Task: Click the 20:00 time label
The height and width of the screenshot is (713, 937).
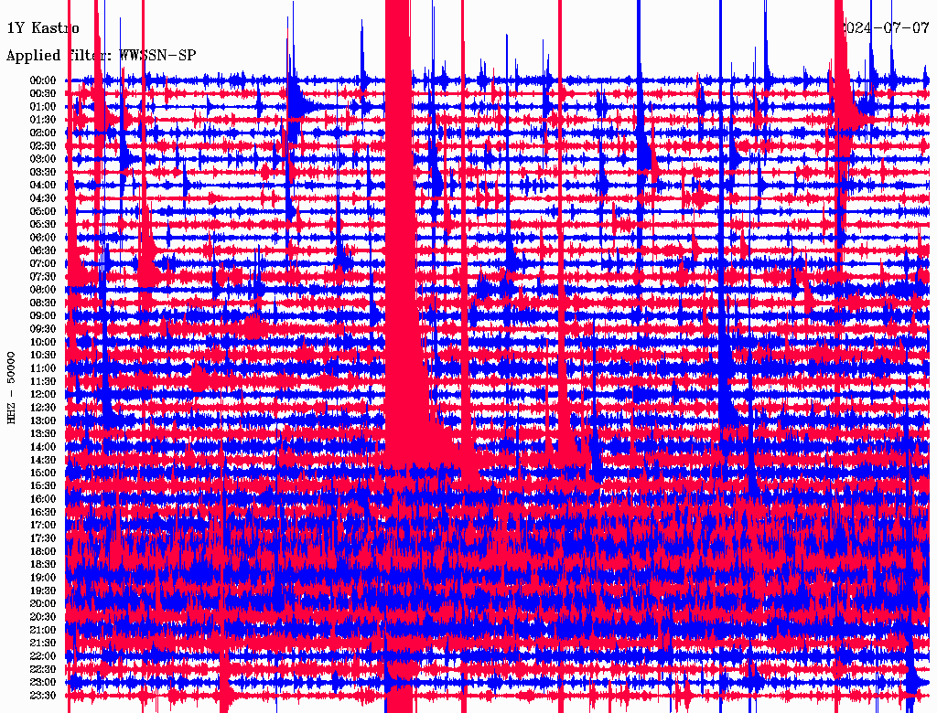Action: coord(43,603)
